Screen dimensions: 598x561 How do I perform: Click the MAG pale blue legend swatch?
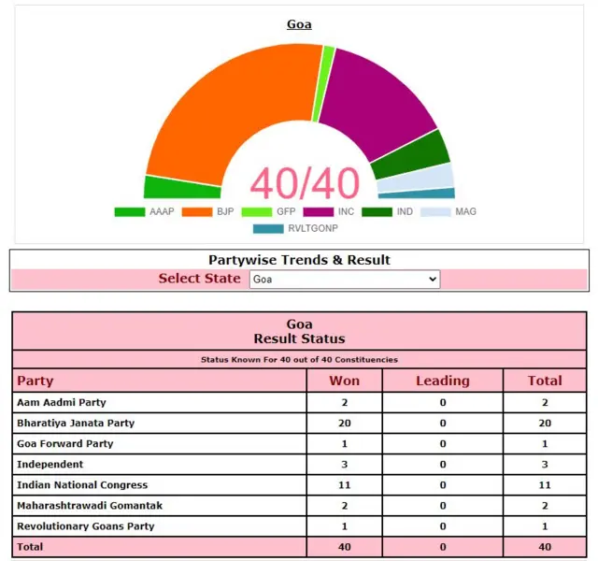coord(435,212)
